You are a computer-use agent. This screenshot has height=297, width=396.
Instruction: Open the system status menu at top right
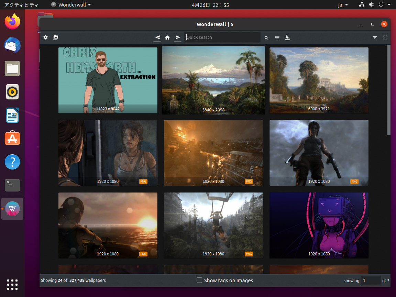[x=375, y=4]
